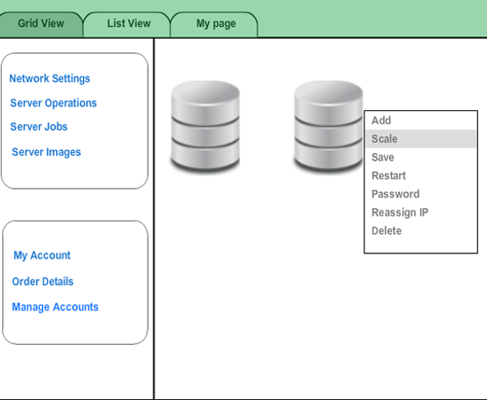This screenshot has width=487, height=400.
Task: View Server Images
Action: [47, 152]
